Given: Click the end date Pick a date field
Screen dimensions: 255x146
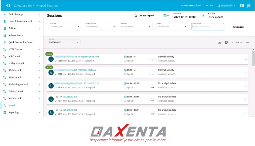Looking at the screenshot, I should pyautogui.click(x=216, y=17).
